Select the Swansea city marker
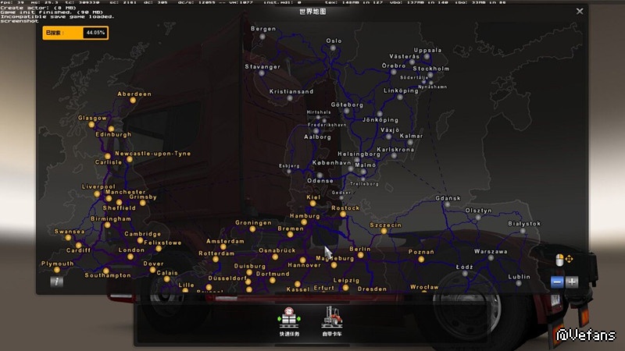Viewport: 625px width, 351px height. [68, 238]
